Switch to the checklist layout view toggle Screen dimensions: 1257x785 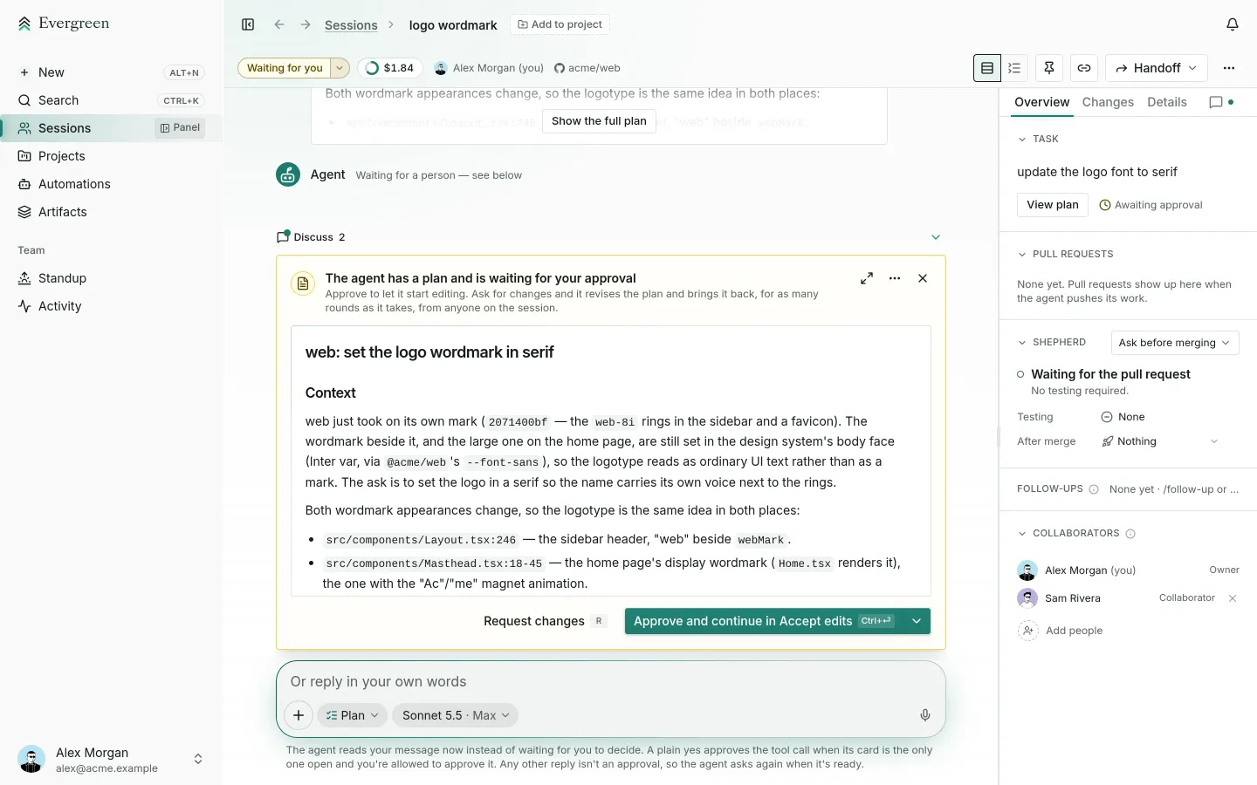point(1014,68)
